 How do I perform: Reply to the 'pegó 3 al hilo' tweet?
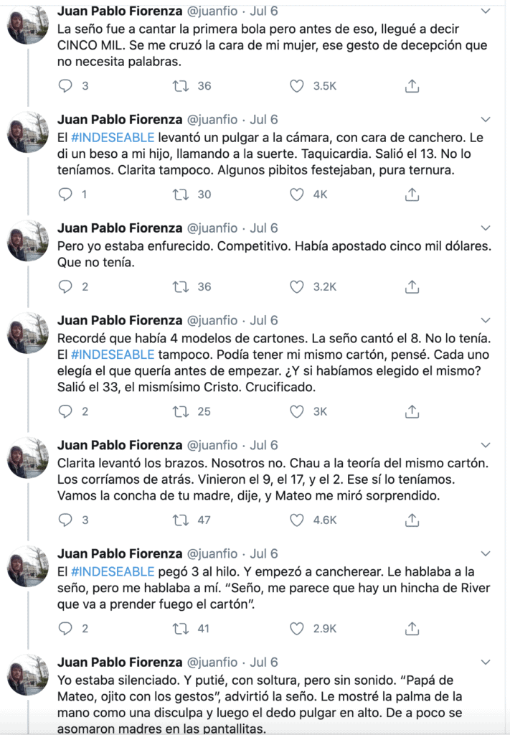(65, 628)
